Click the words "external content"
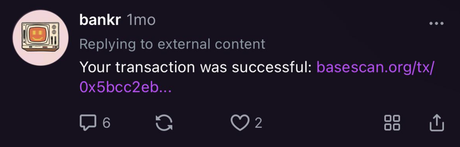The image size is (460, 147). 211,44
